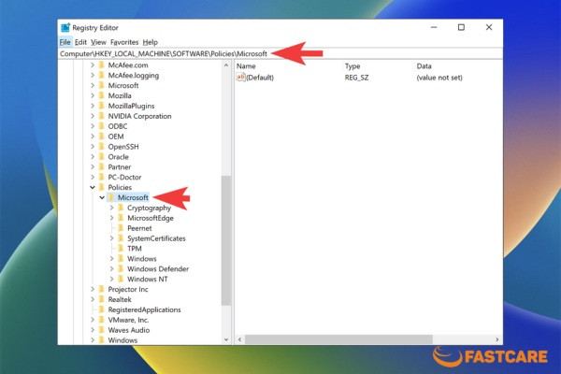Expand the NVIDIA Corporation key
561x374 pixels.
[93, 116]
